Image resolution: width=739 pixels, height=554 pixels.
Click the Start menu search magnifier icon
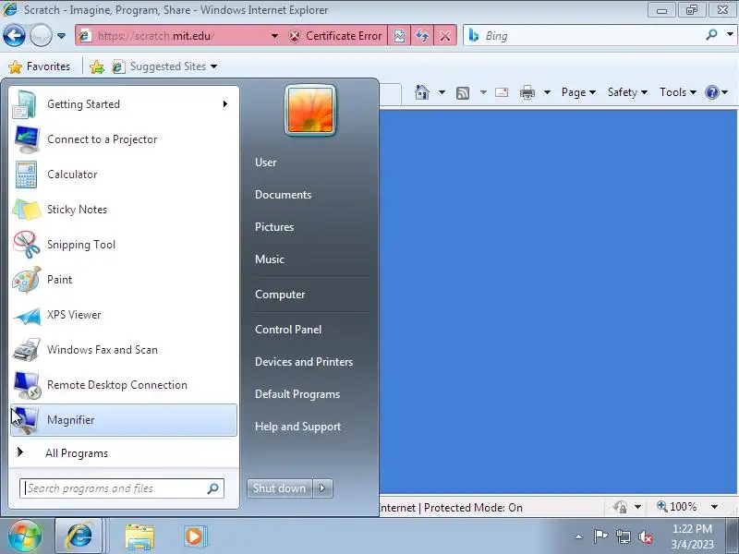213,488
